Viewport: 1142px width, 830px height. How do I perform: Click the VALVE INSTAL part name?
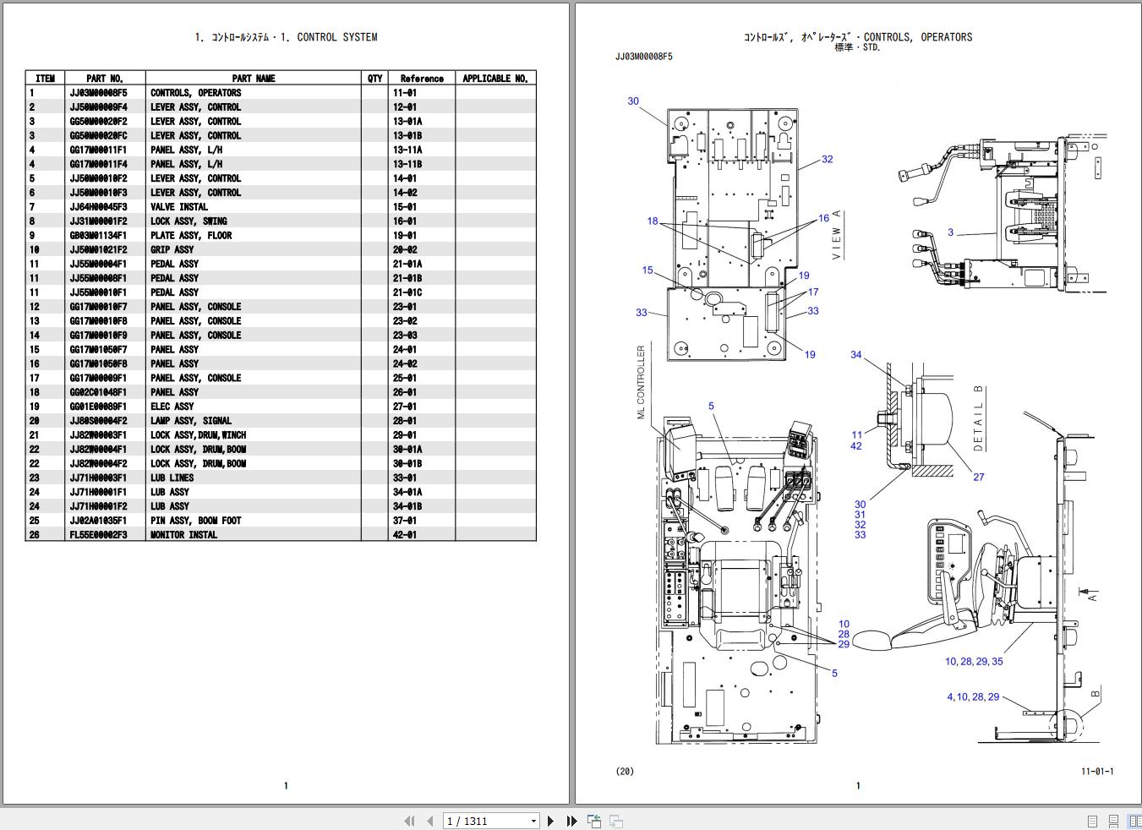point(179,207)
